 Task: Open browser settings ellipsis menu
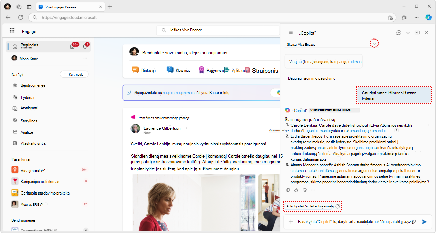pyautogui.click(x=416, y=17)
